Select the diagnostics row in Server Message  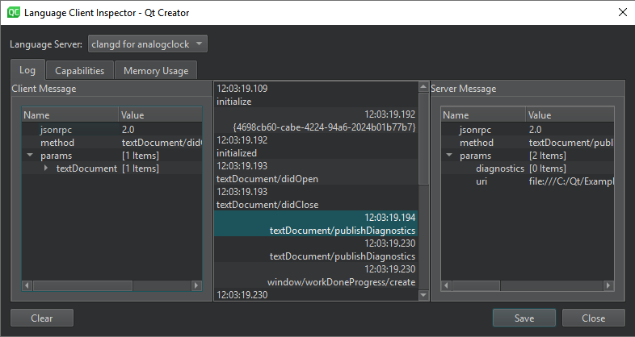(x=499, y=168)
